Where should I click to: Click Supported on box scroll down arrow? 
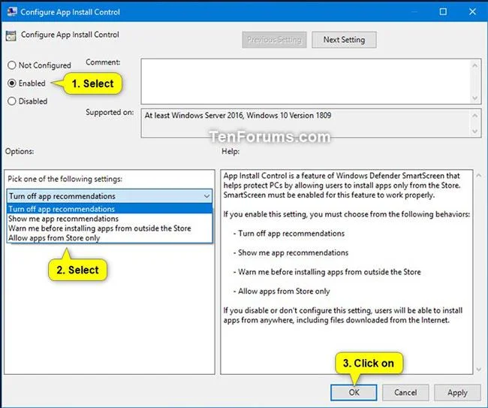[x=475, y=131]
